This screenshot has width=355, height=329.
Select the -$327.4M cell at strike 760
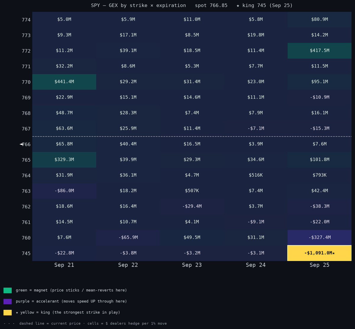[319, 238]
